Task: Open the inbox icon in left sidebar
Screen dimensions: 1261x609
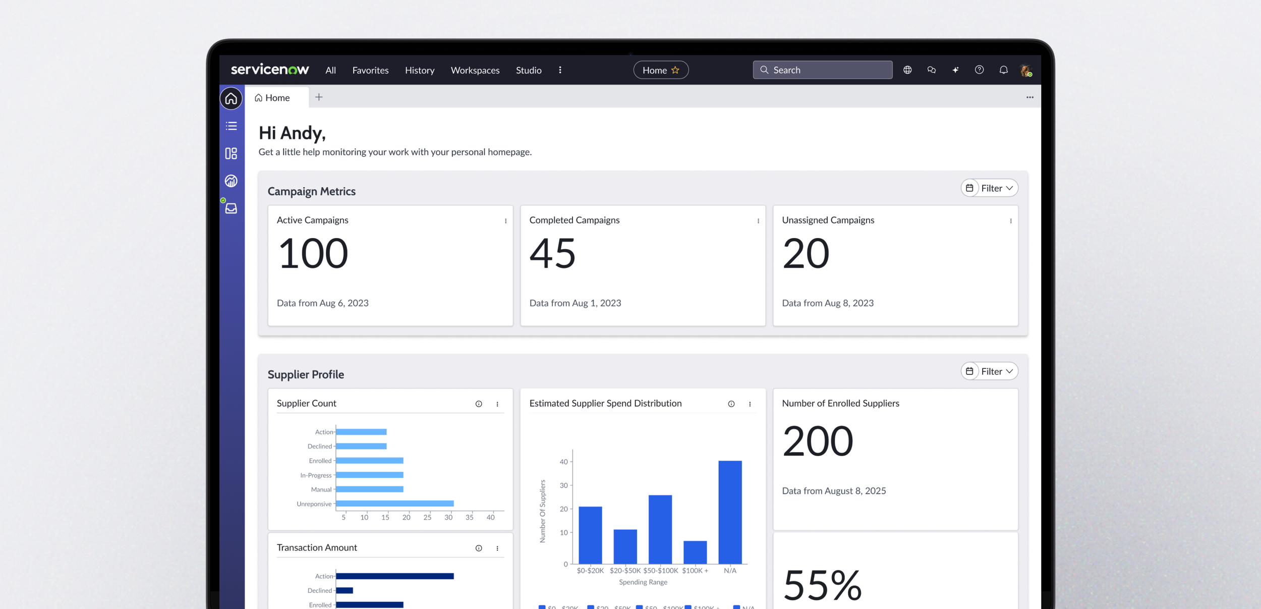Action: coord(231,208)
